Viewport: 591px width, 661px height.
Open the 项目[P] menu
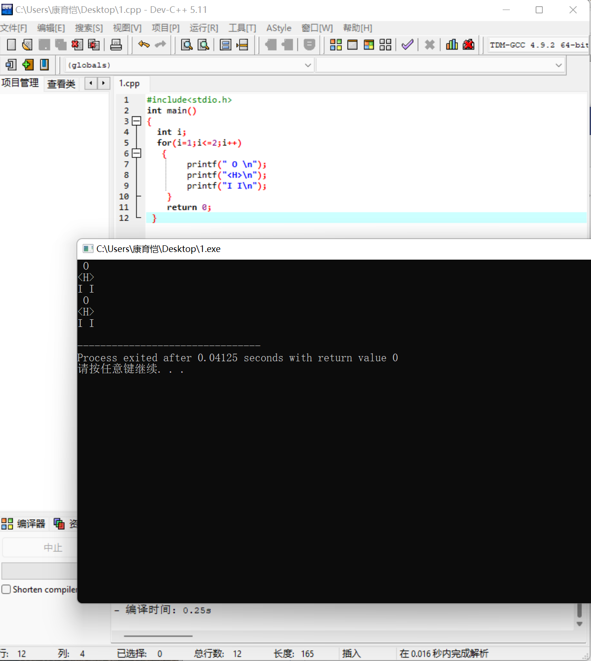point(166,28)
